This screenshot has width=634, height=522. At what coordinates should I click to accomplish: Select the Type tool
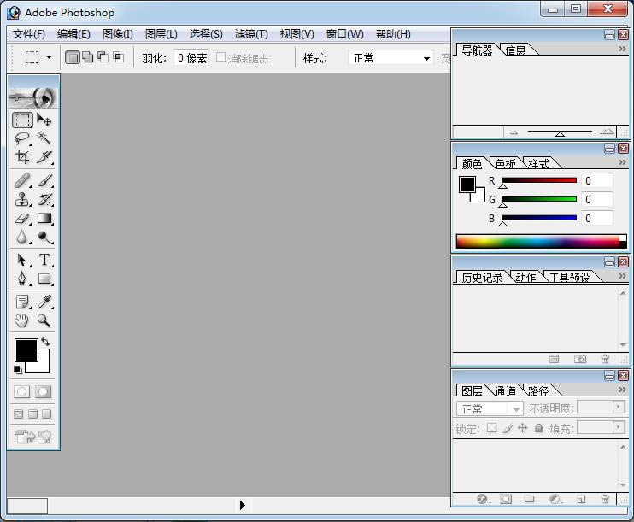(44, 260)
